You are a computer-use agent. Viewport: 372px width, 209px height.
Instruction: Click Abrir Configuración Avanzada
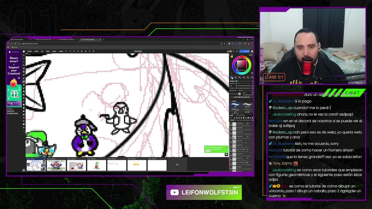(x=242, y=97)
